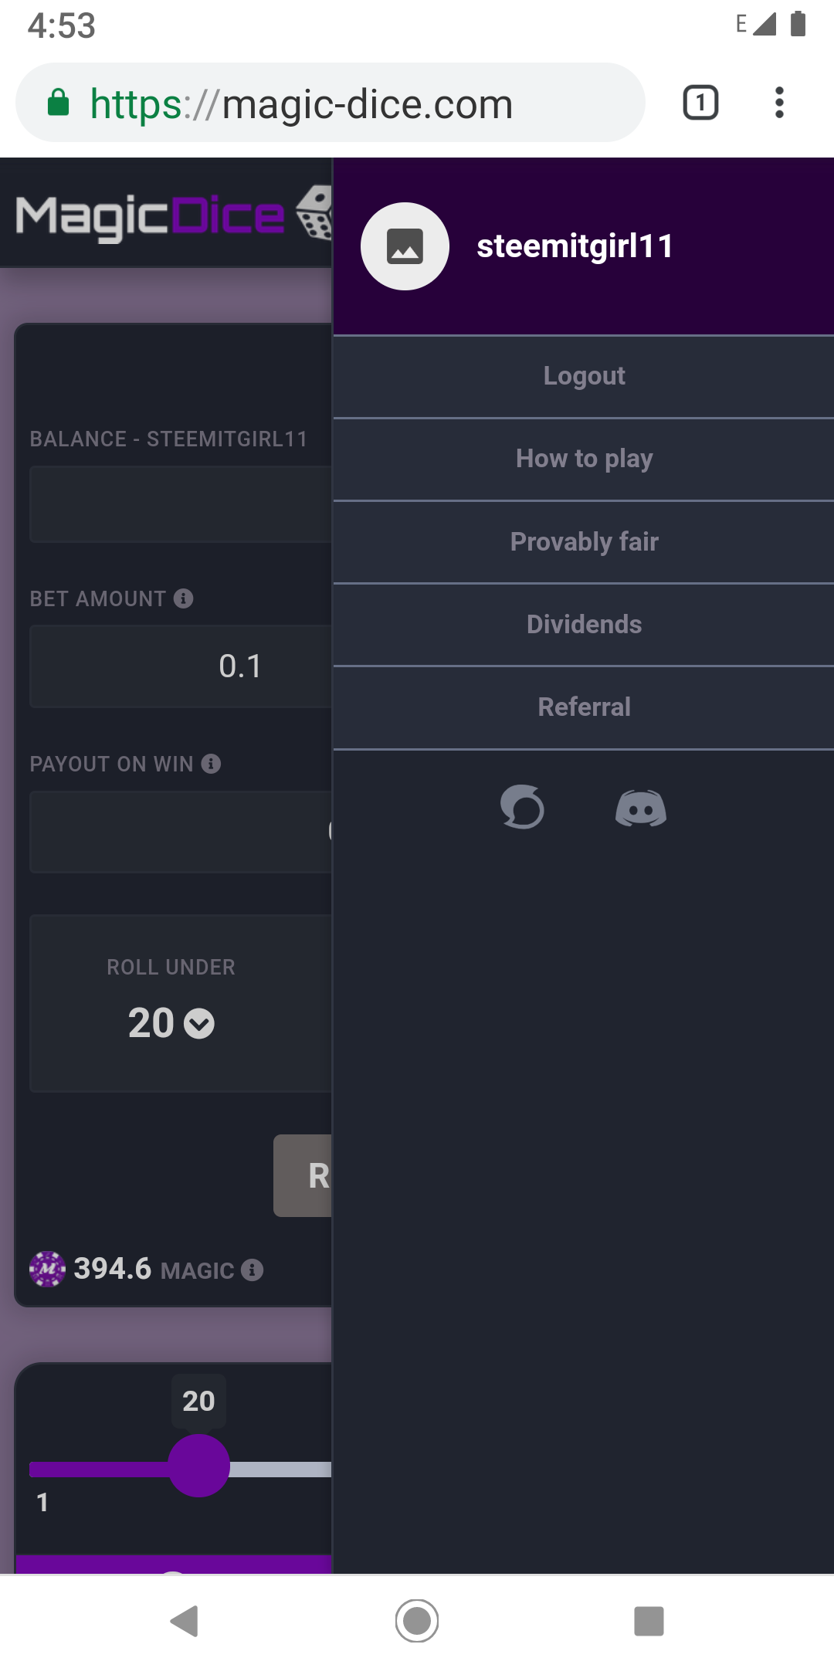Open the browser tab switcher
The height and width of the screenshot is (1668, 834).
point(700,103)
